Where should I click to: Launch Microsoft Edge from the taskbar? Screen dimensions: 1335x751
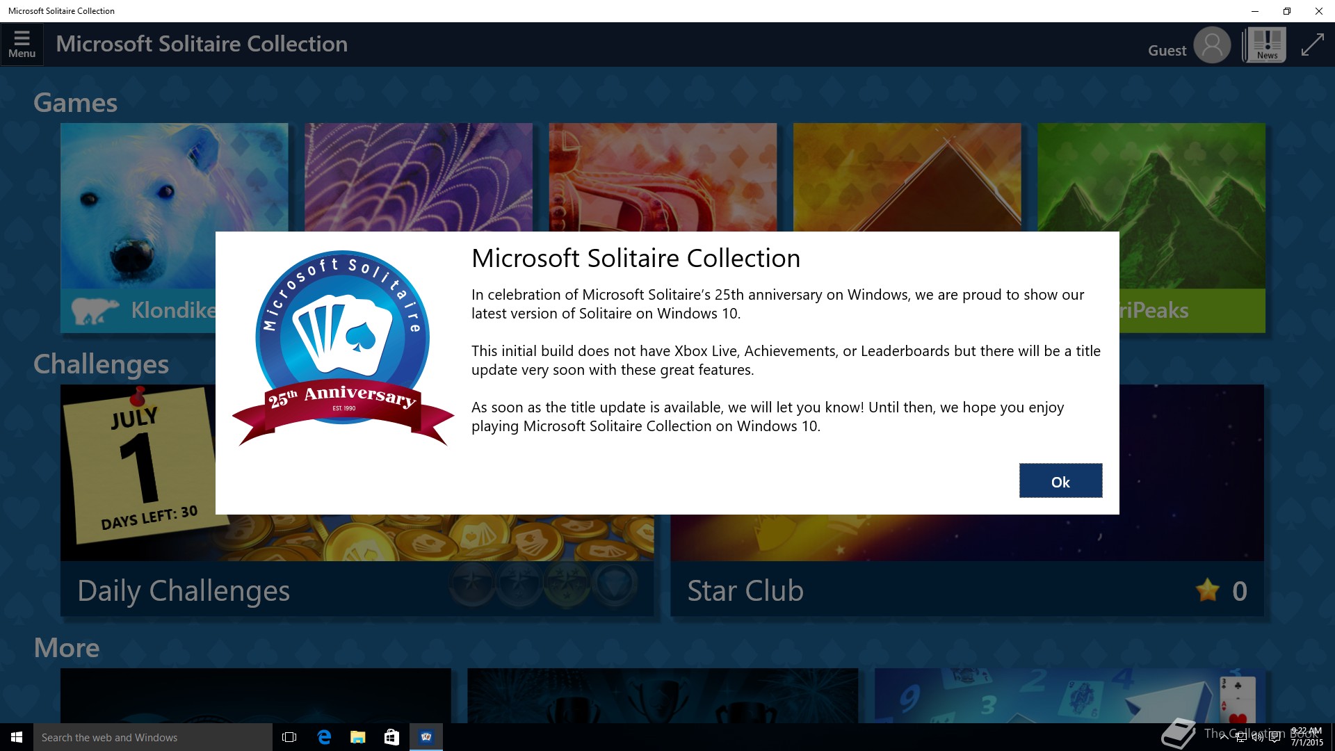pos(324,737)
